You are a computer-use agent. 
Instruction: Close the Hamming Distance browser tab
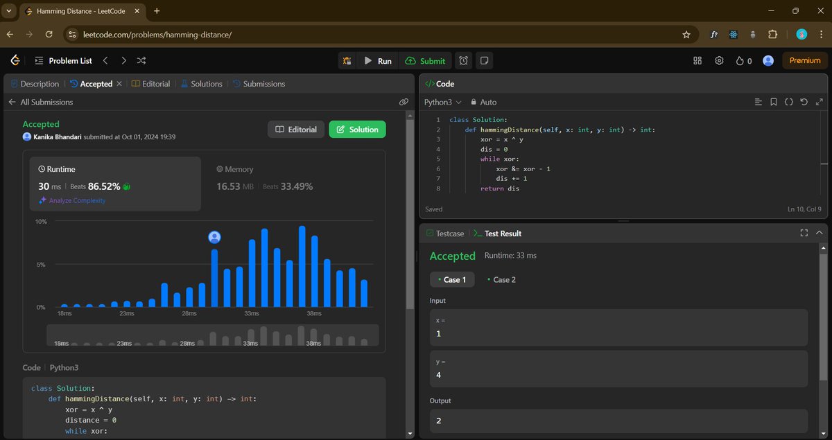click(137, 11)
